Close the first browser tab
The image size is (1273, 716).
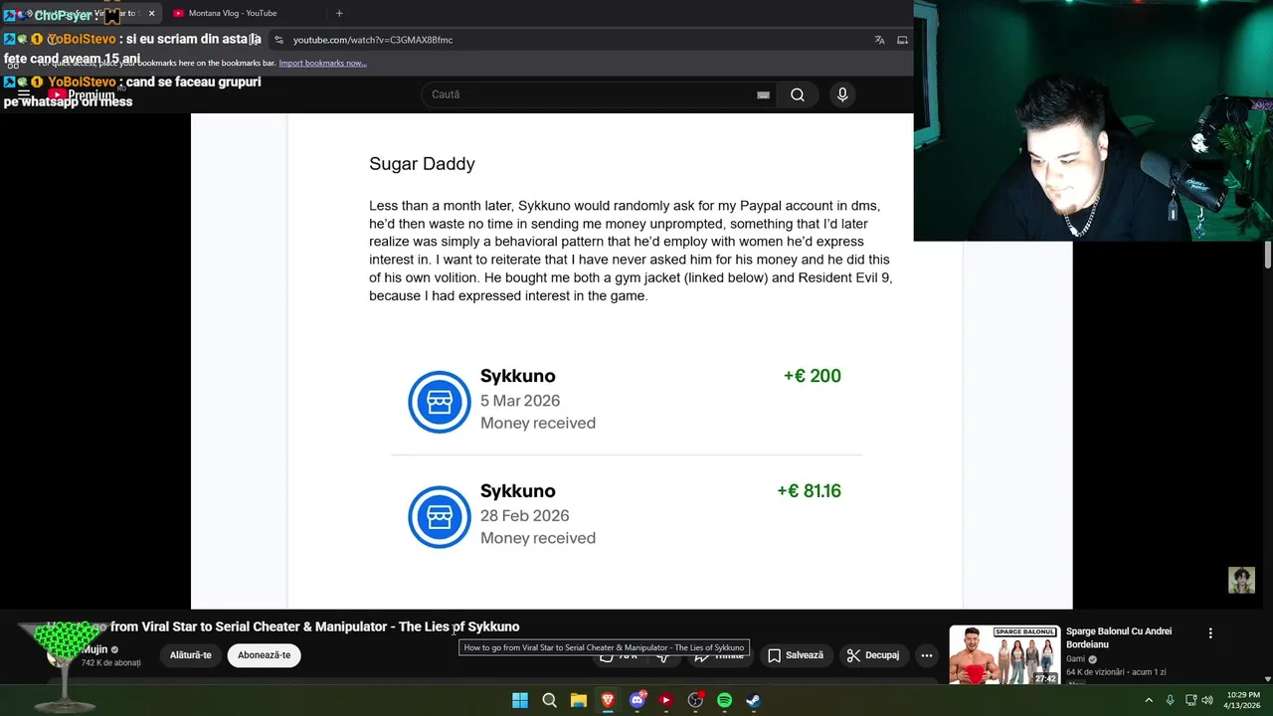point(151,13)
